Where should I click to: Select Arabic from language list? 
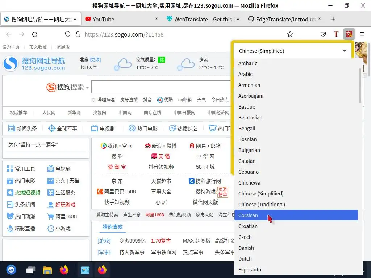coord(296,74)
